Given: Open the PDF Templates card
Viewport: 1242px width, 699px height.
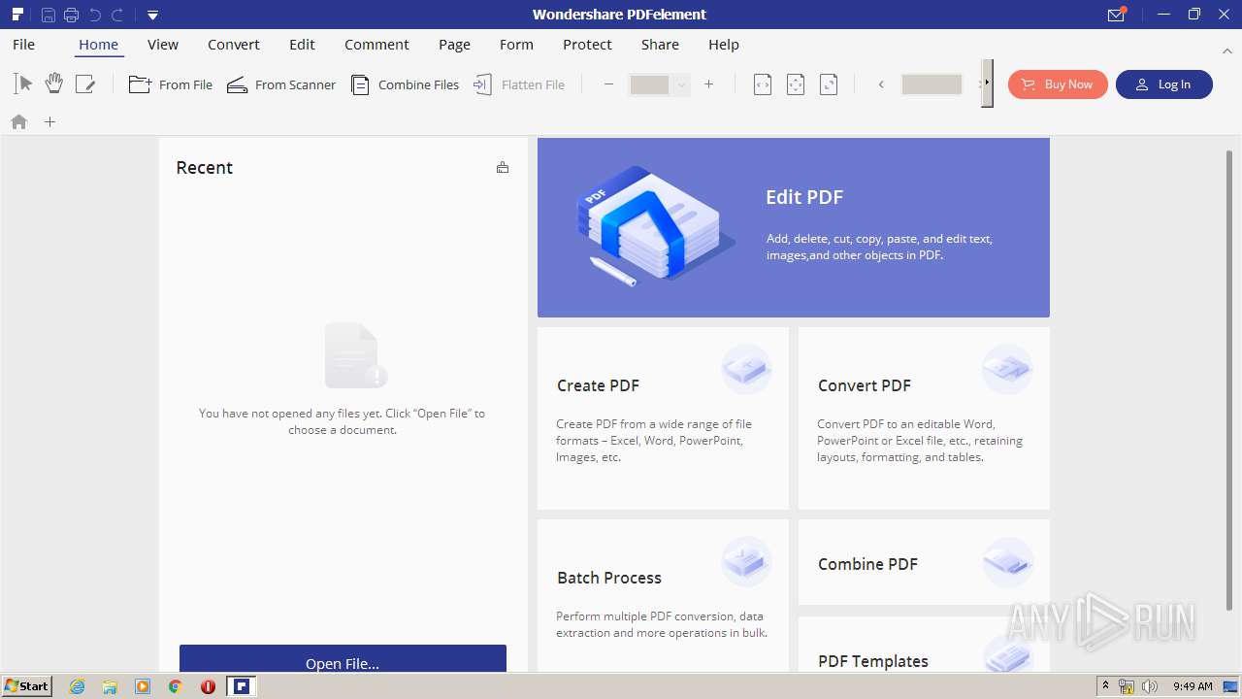Looking at the screenshot, I should pyautogui.click(x=924, y=645).
